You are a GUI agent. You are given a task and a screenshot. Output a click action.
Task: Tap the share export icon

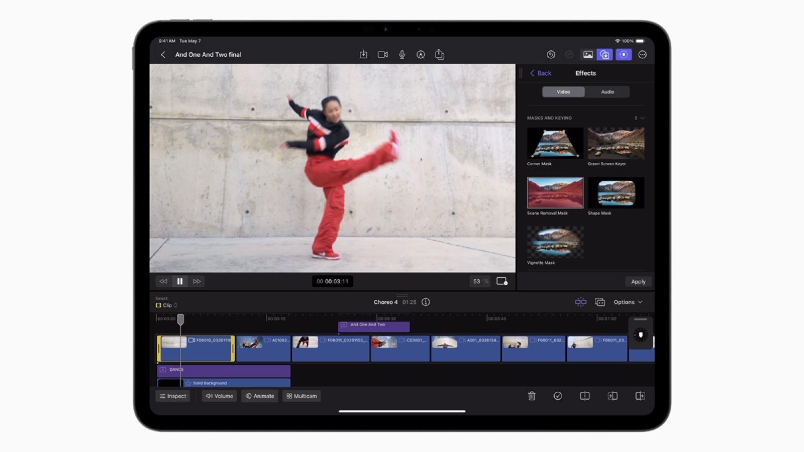point(440,54)
